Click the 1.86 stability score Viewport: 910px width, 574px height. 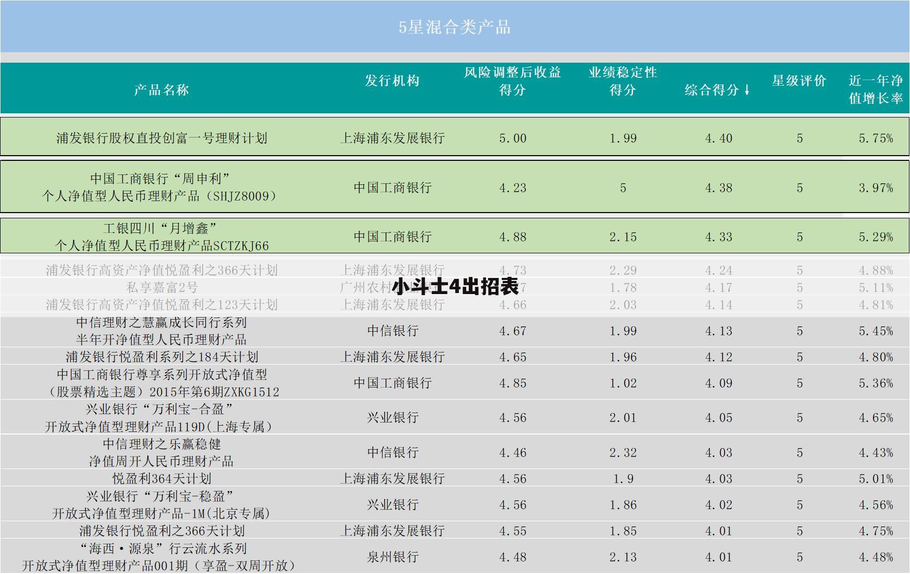(623, 505)
